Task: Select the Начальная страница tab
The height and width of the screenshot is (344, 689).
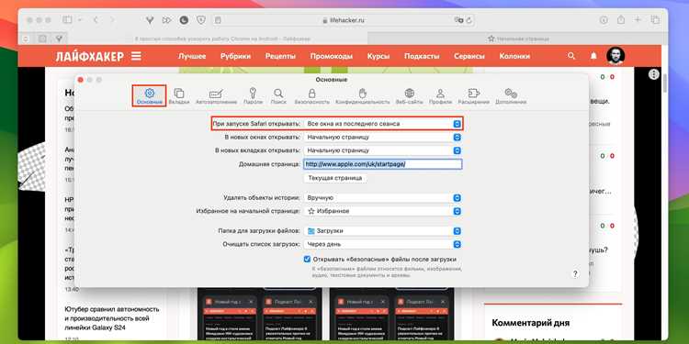Action: [x=517, y=39]
